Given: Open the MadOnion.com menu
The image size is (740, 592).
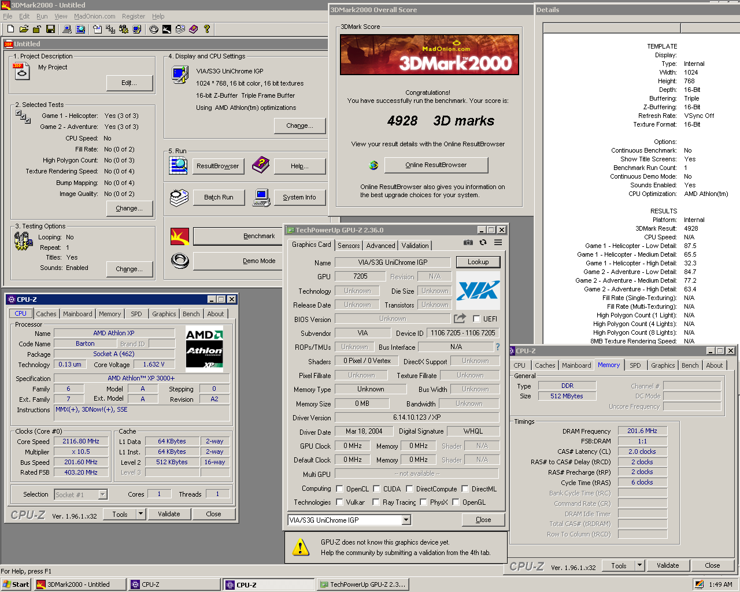Looking at the screenshot, I should click(x=94, y=16).
